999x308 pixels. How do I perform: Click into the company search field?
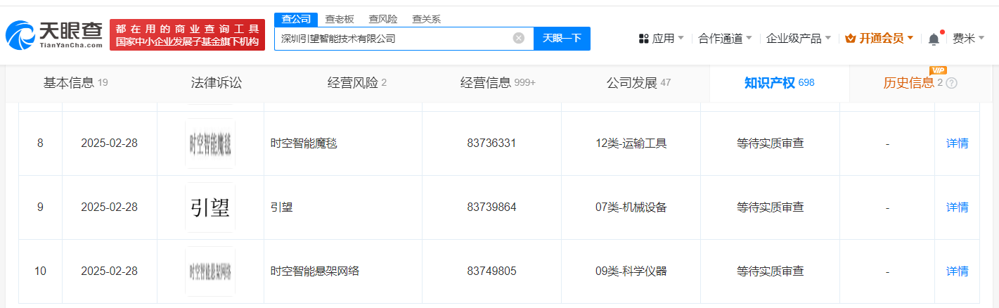(x=394, y=39)
